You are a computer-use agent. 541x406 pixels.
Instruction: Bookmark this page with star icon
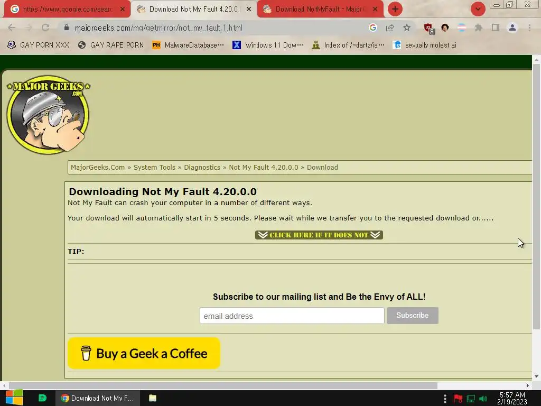tap(407, 27)
